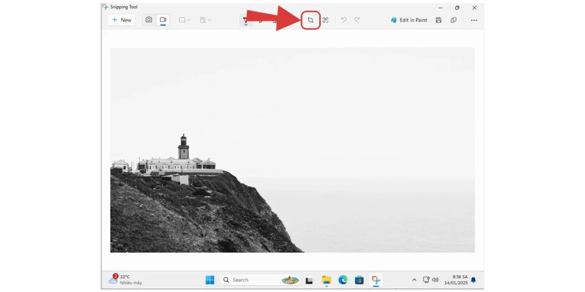Viewport: 585px width, 292px height.
Task: Select the ballpoint pen tool
Action: tap(246, 20)
